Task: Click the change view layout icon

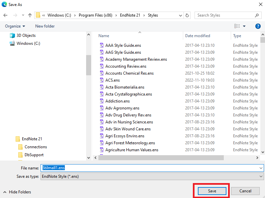Action: (x=237, y=26)
